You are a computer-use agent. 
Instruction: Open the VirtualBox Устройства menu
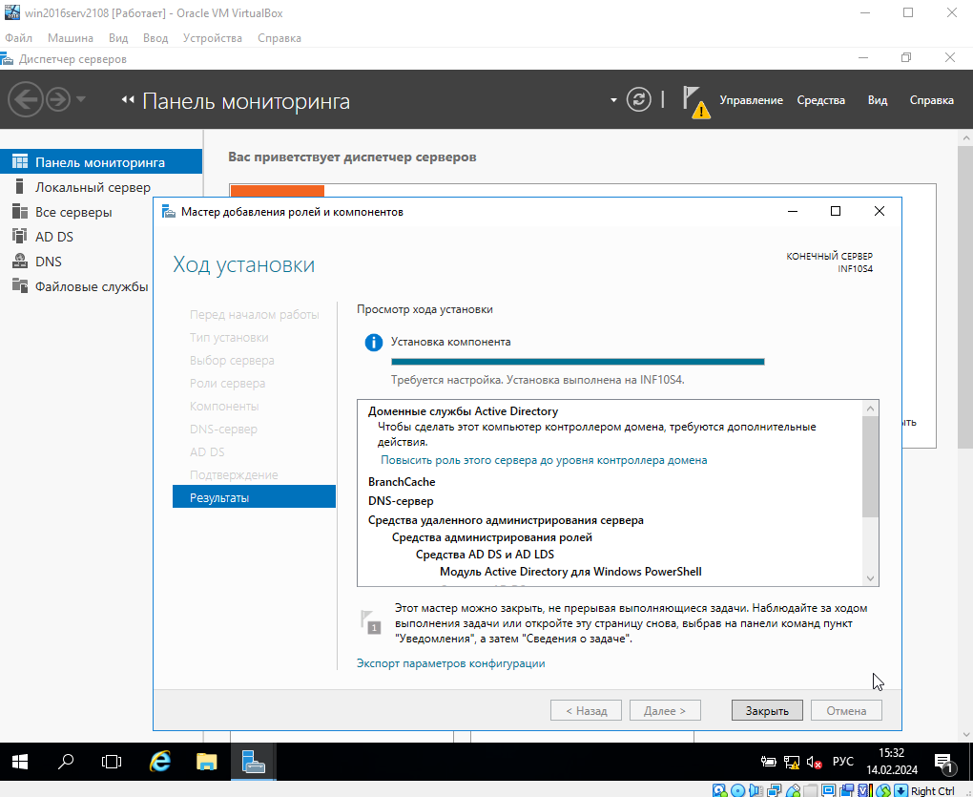click(212, 38)
